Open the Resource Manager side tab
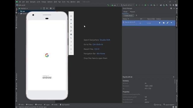The image size is (193, 108). 16,22
